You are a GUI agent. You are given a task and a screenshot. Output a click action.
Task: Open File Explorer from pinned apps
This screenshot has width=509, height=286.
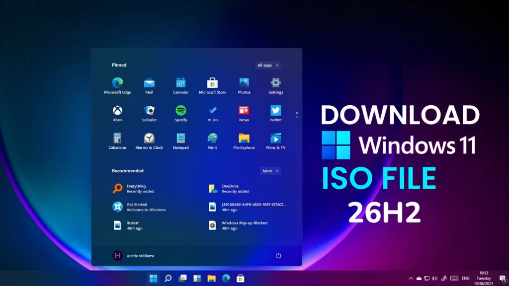tap(244, 141)
